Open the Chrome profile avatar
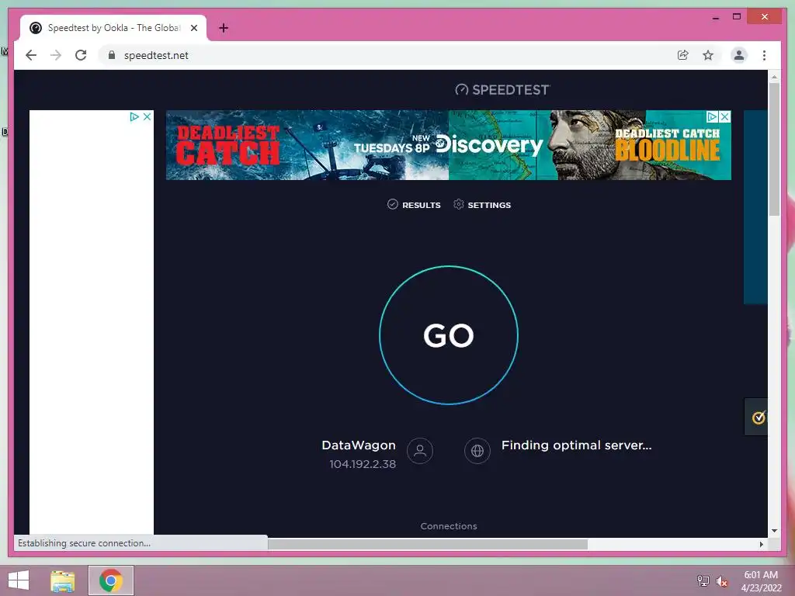 tap(739, 55)
